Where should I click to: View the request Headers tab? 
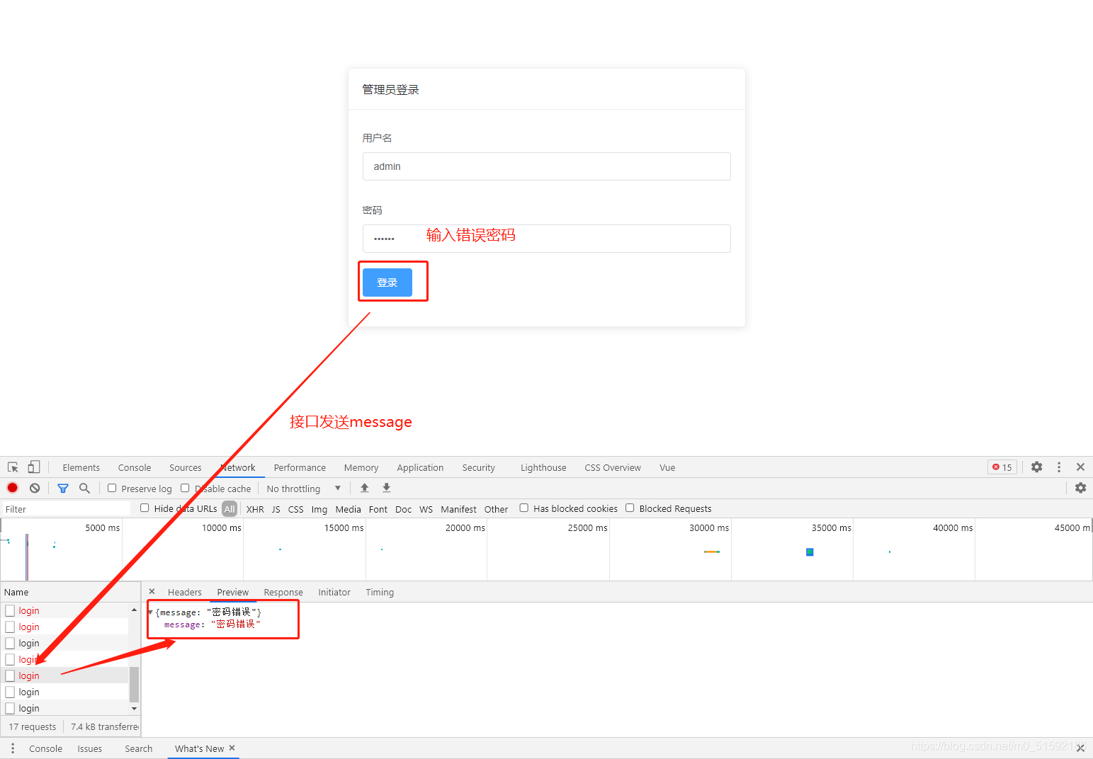click(x=185, y=593)
